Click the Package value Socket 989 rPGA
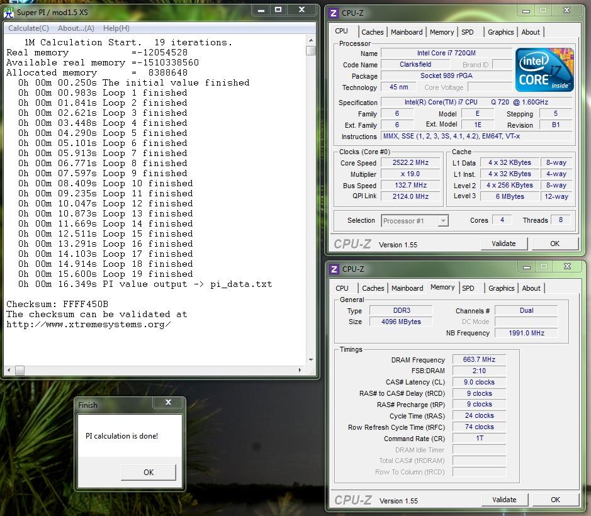591x516 pixels. tap(446, 76)
